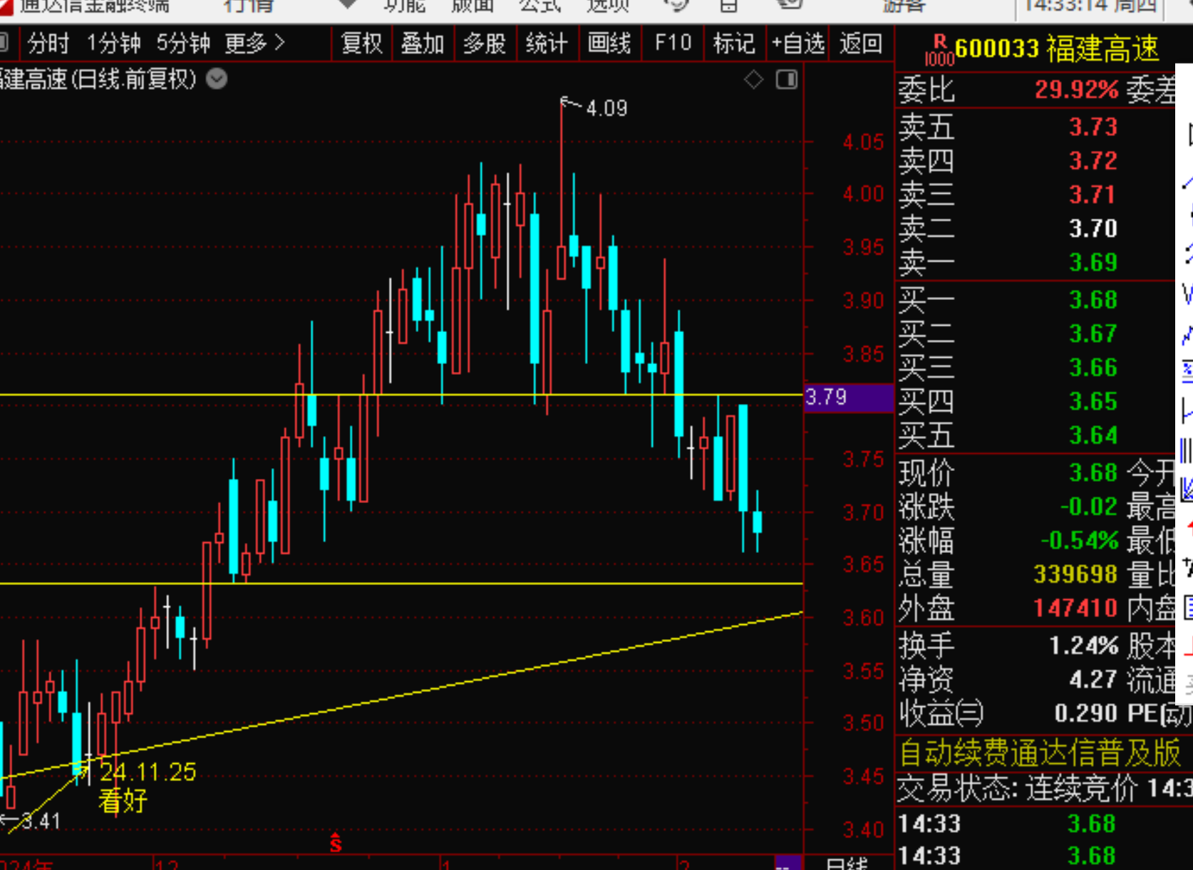
Task: Click the 交易状态: 连续竞价 status line
Action: [1043, 788]
